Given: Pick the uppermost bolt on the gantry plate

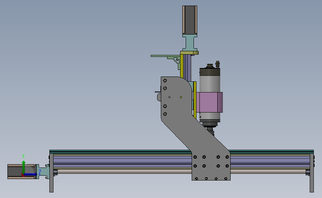Looking at the screenshot, I should (x=165, y=81).
